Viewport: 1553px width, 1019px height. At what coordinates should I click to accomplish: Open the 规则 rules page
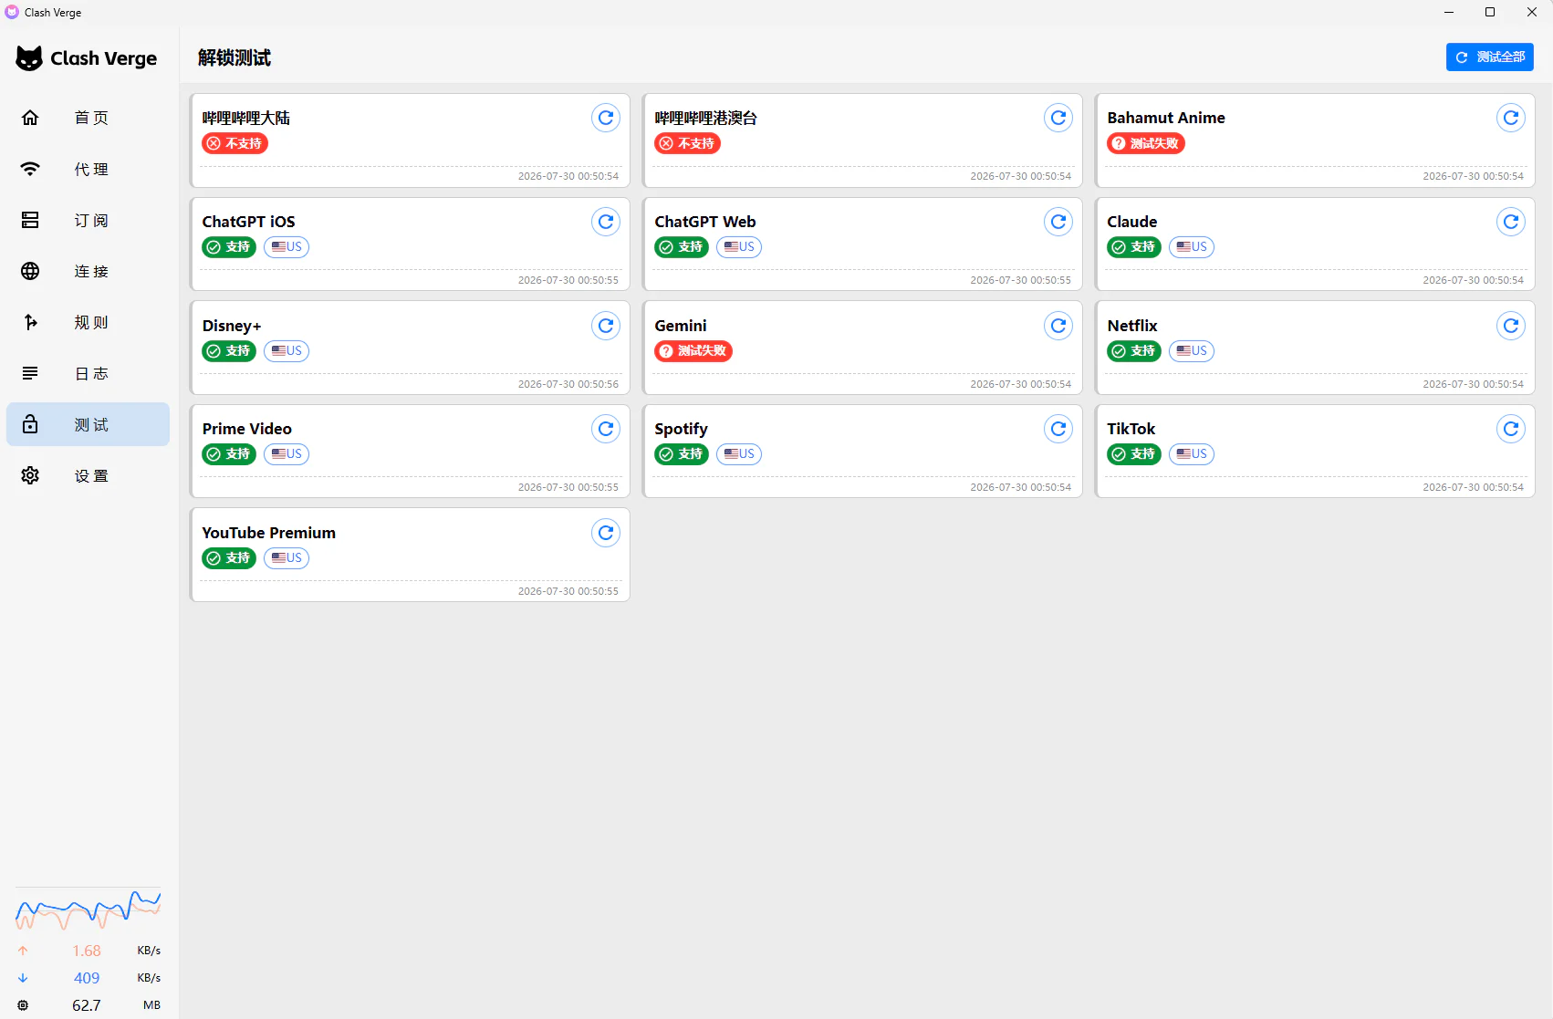click(88, 322)
